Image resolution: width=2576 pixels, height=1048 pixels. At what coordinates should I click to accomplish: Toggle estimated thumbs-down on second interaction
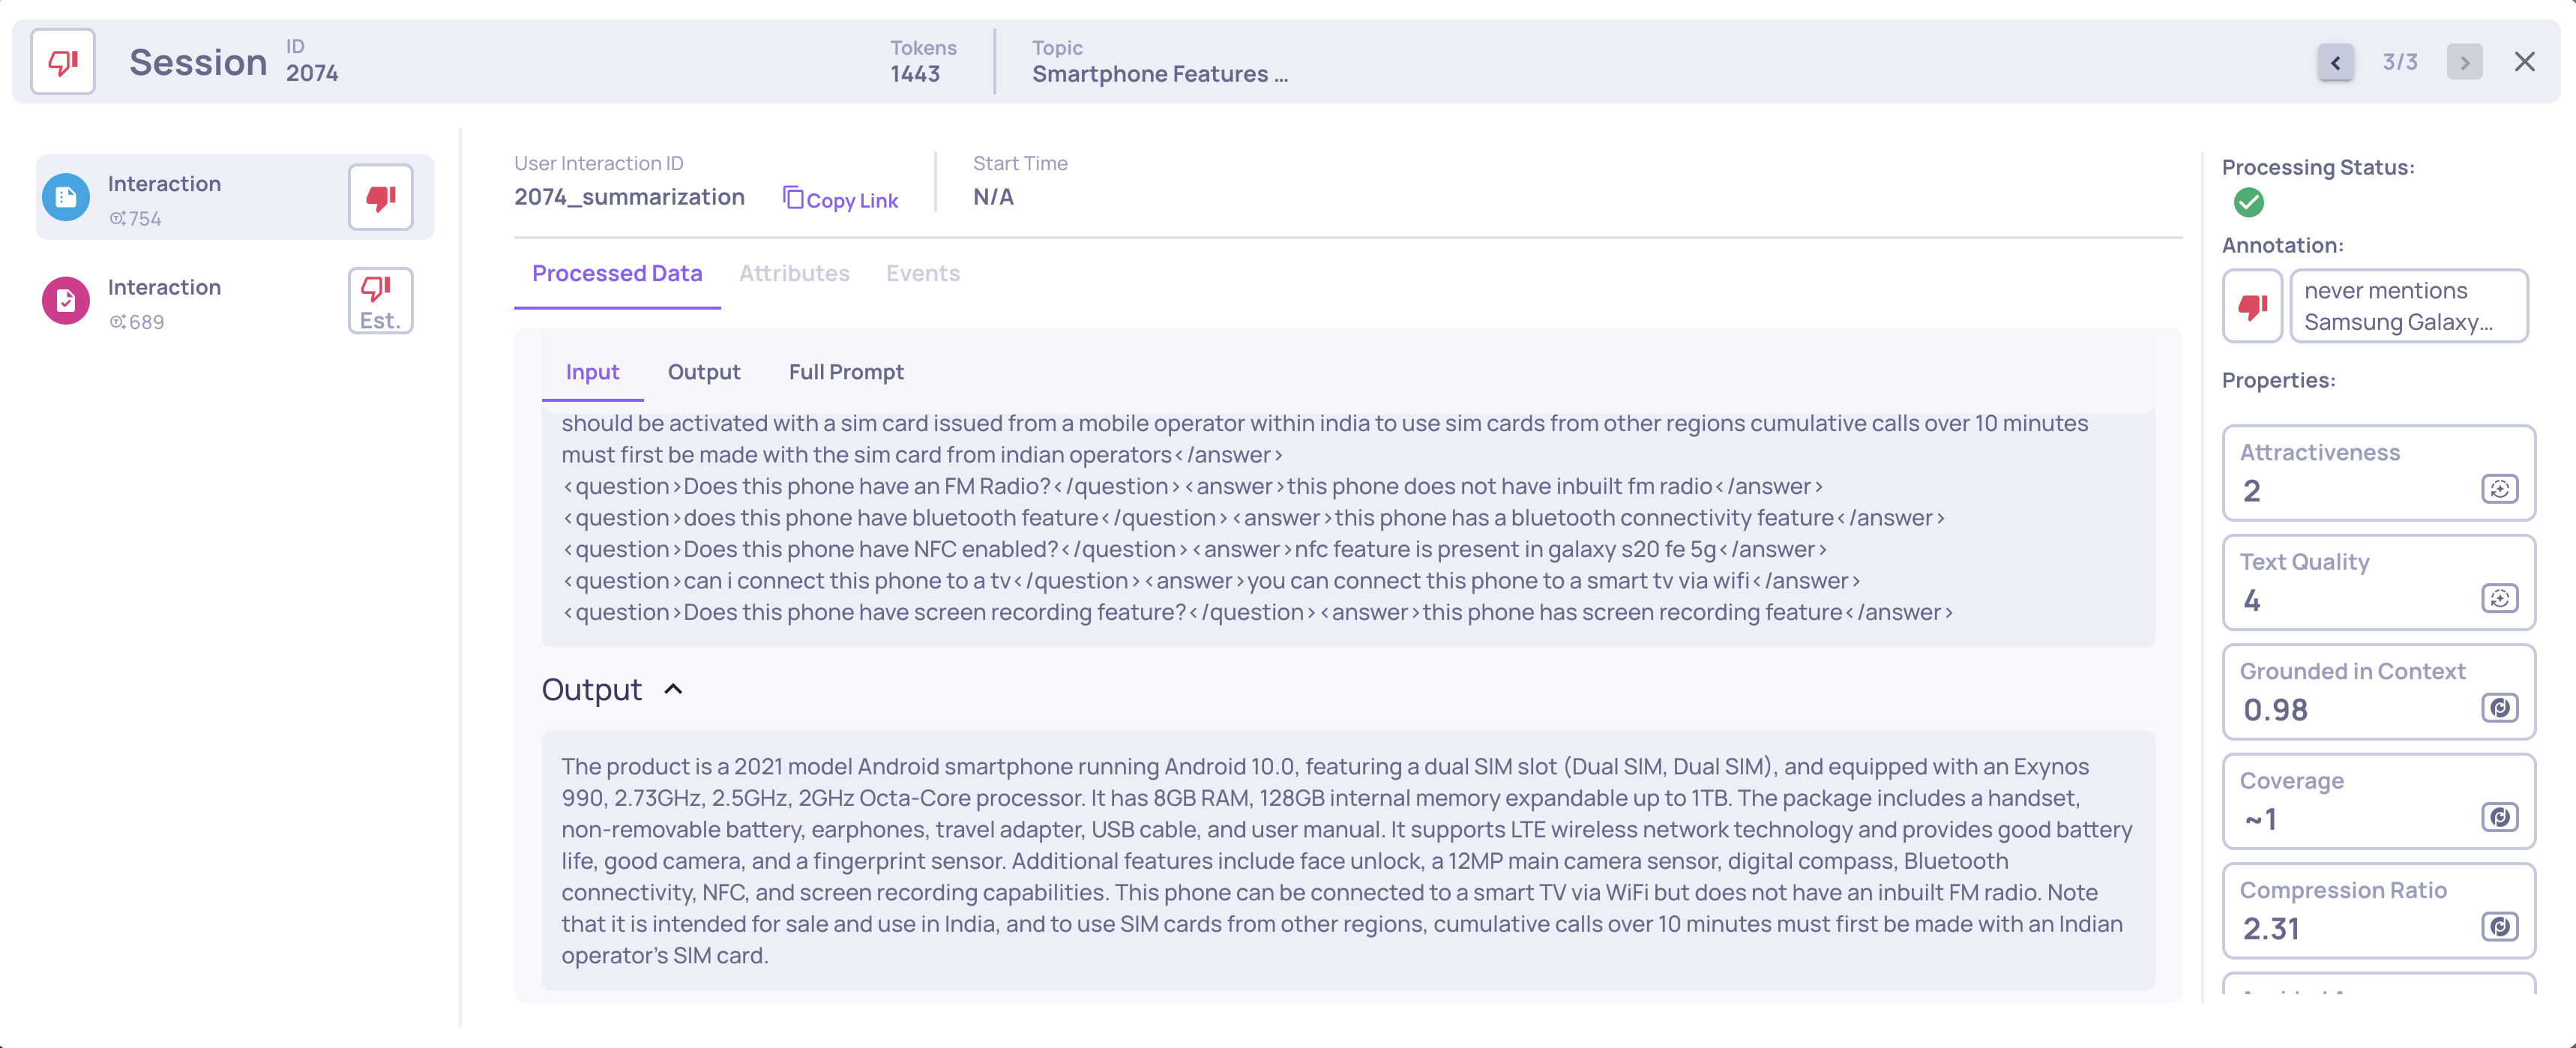pyautogui.click(x=380, y=301)
